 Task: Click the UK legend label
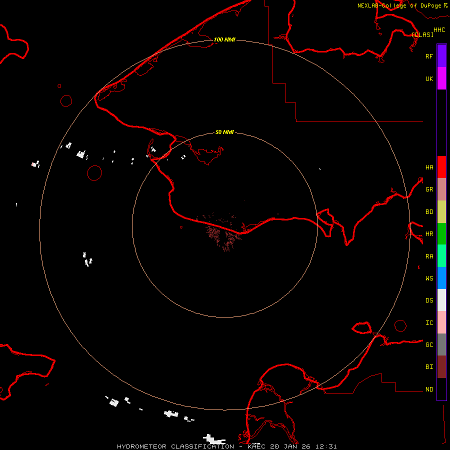click(x=429, y=78)
